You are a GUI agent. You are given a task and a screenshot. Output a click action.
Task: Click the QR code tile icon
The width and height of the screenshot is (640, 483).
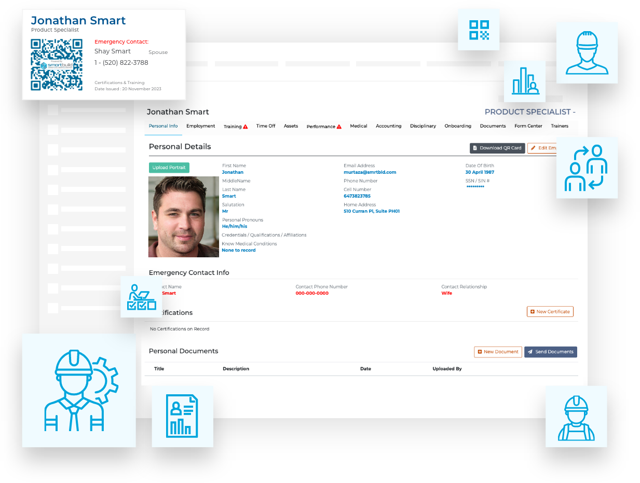coord(479,30)
